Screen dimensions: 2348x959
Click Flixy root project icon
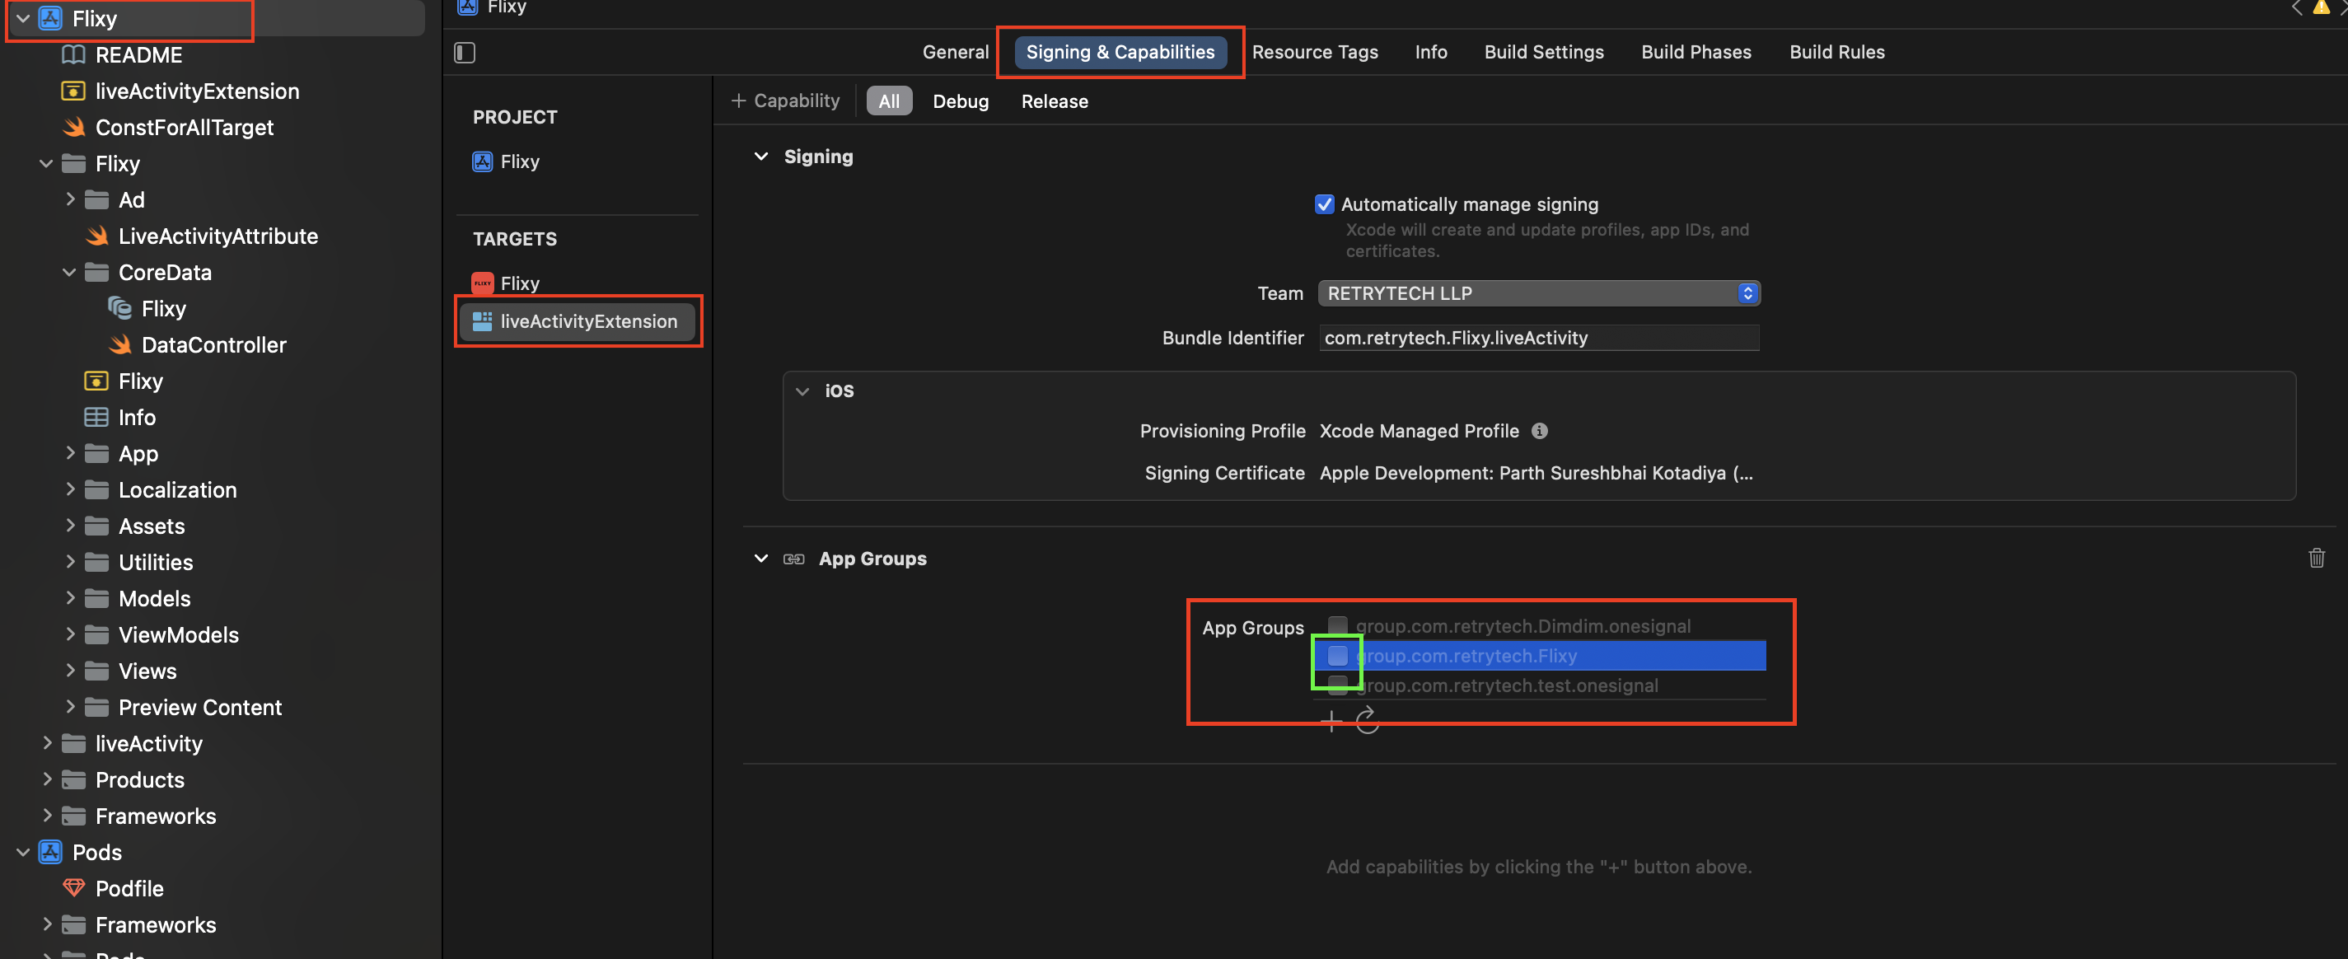pos(50,18)
